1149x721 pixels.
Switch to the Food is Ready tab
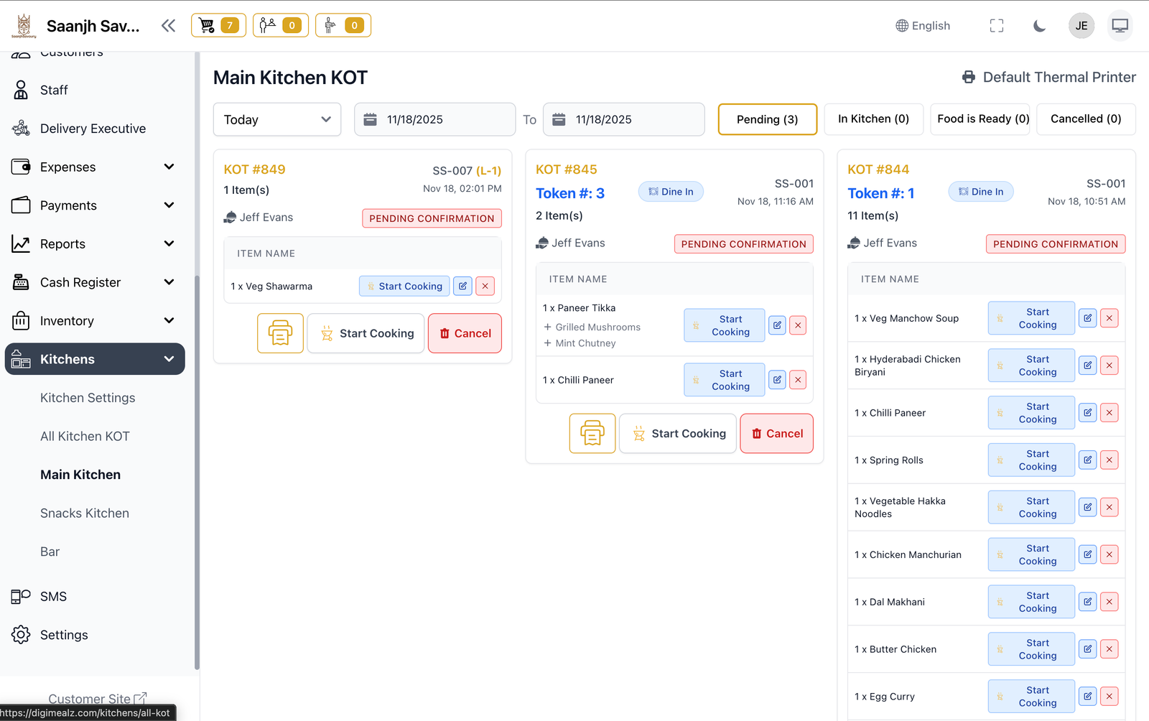982,119
